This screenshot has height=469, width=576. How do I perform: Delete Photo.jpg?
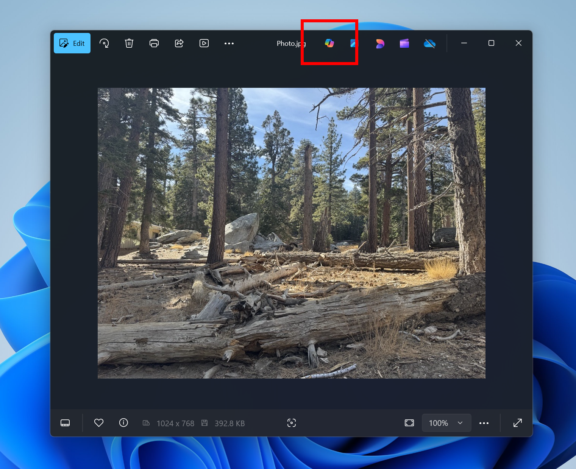coord(129,43)
